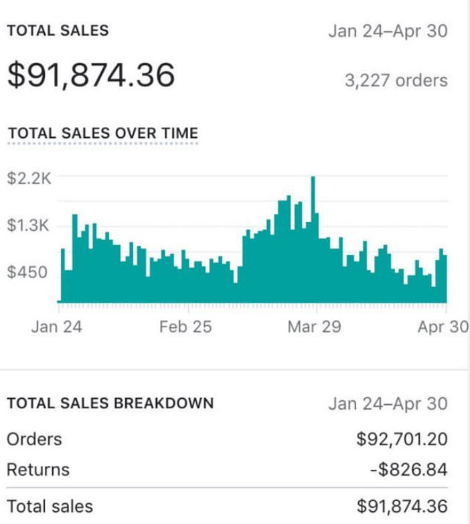Click the TOTAL SALES OVER TIME heading
Image resolution: width=470 pixels, height=524 pixels.
pos(102,133)
